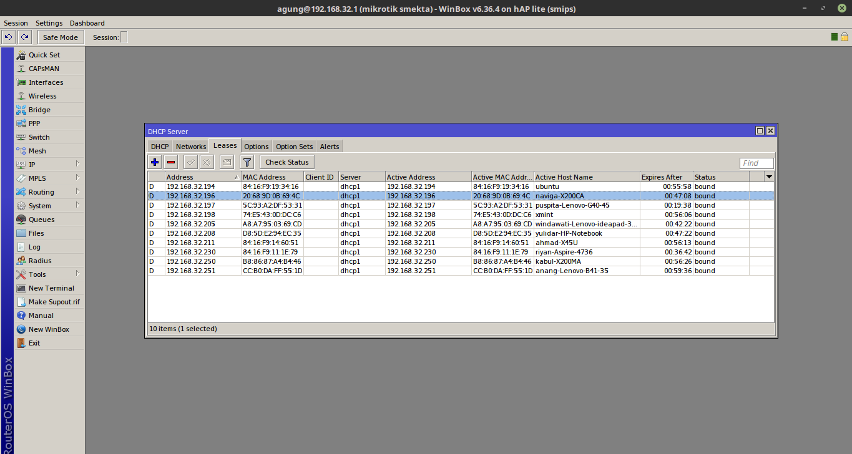Screen dimensions: 852x454
Task: Select lease row ahmad-X45U
Action: tap(461, 243)
